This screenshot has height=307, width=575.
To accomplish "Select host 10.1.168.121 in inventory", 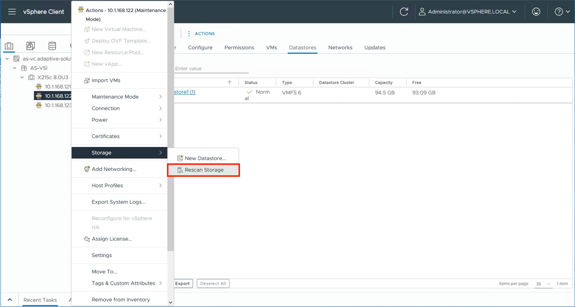I will [58, 87].
